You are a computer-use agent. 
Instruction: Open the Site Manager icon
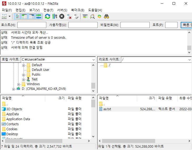pos(4,16)
